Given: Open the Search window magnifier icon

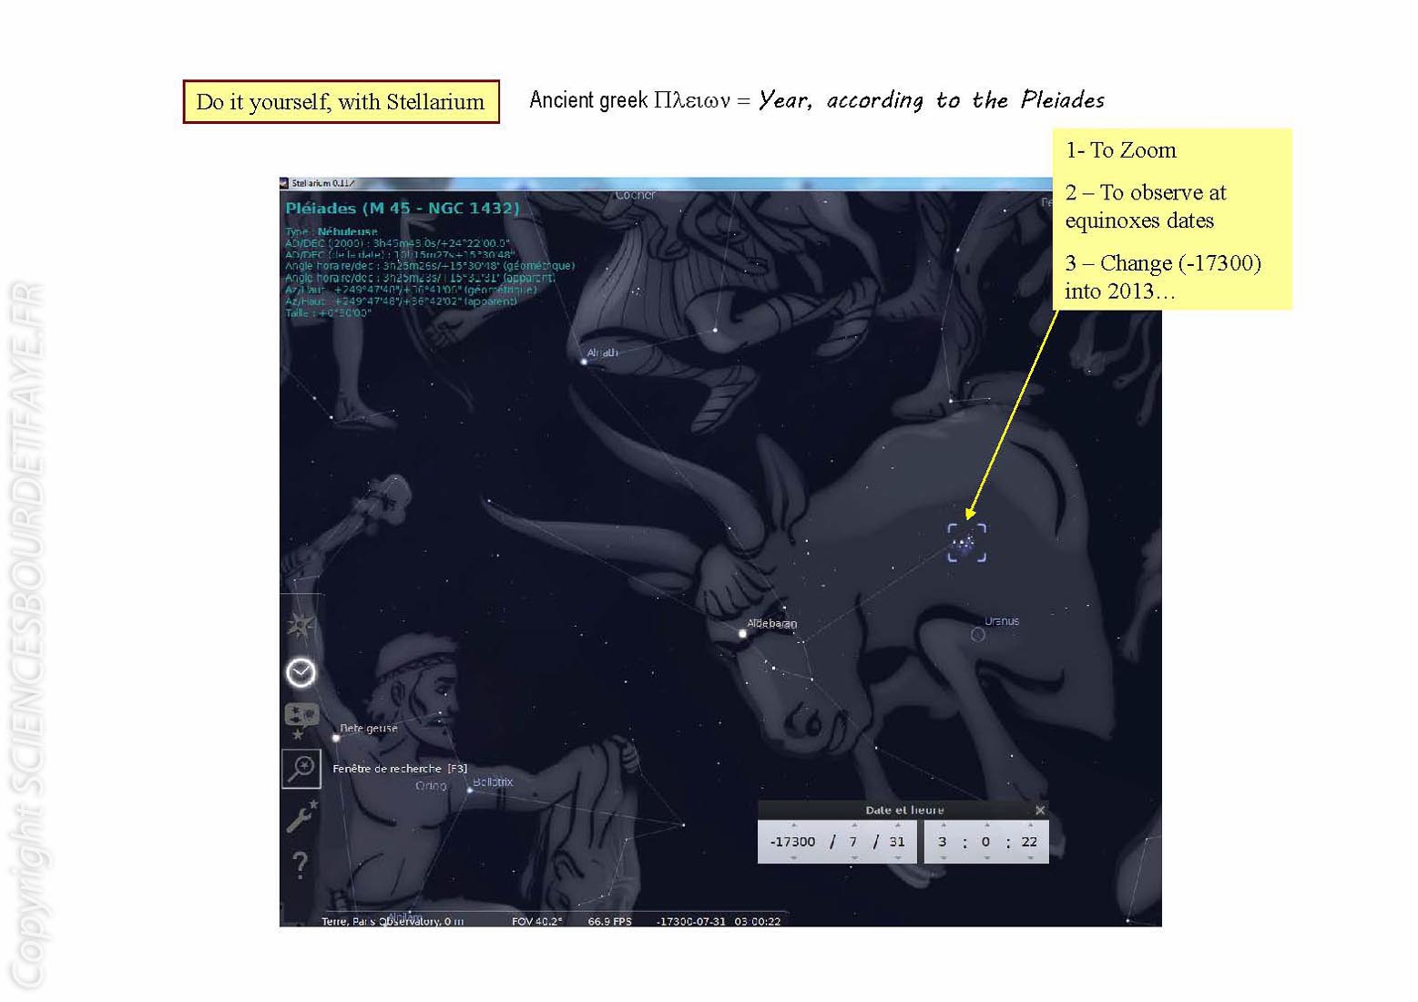Looking at the screenshot, I should pyautogui.click(x=301, y=770).
